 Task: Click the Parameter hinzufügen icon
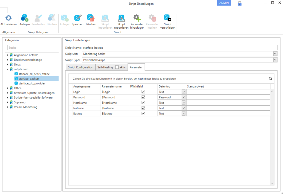(x=137, y=18)
